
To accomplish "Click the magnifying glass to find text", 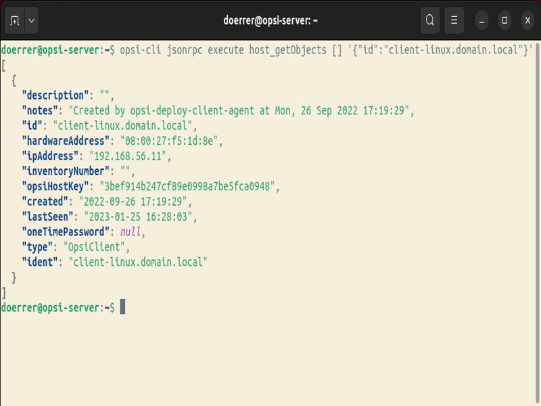I will tap(429, 20).
